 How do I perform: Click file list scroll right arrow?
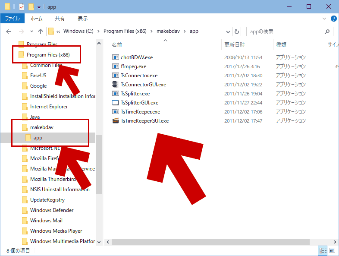click(x=335, y=242)
